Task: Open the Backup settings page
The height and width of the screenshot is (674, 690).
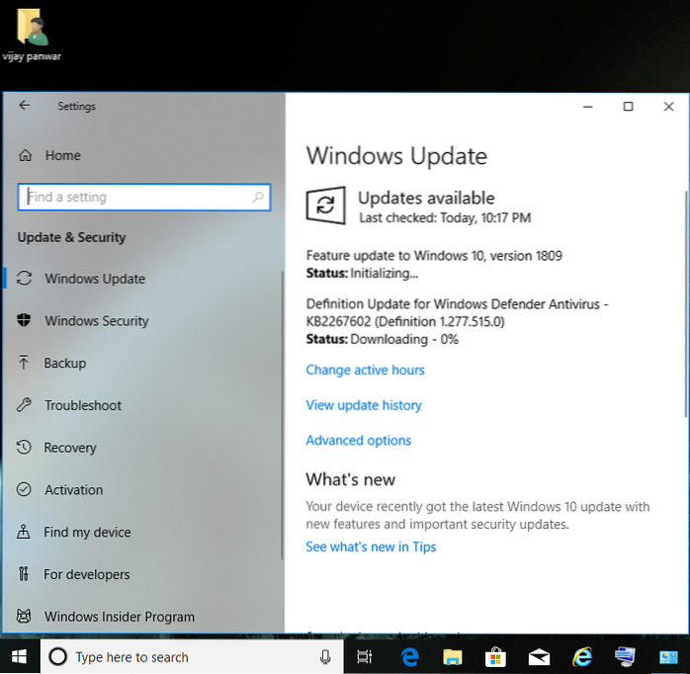Action: 65,364
